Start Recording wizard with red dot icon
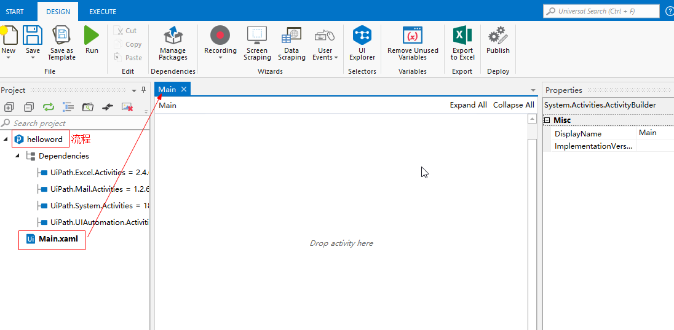Viewport: 674px width, 330px height. (x=220, y=35)
